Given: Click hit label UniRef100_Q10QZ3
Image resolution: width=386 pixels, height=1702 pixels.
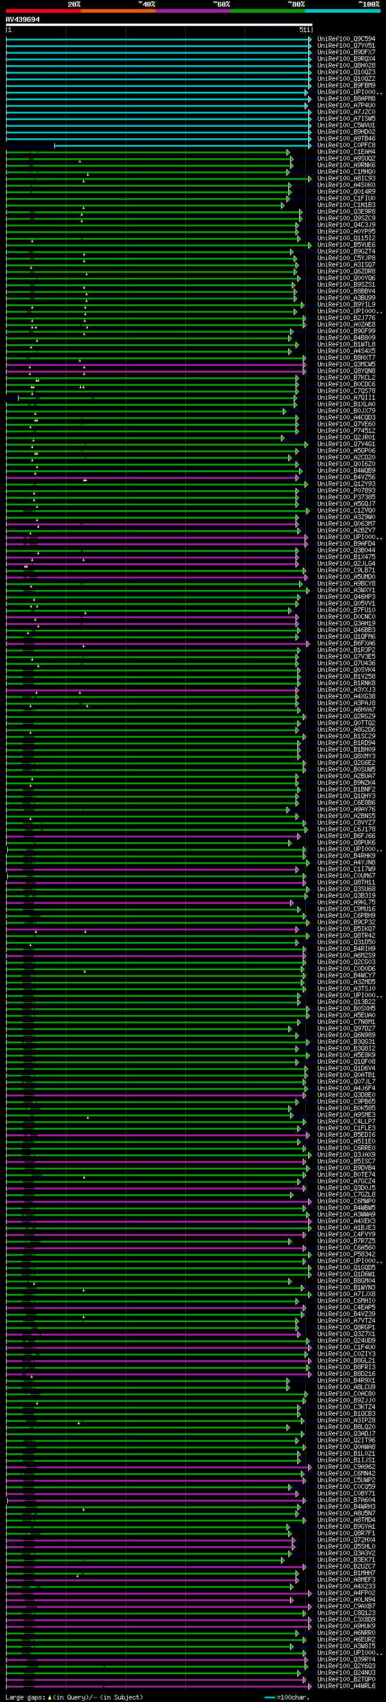Looking at the screenshot, I should pyautogui.click(x=346, y=72).
